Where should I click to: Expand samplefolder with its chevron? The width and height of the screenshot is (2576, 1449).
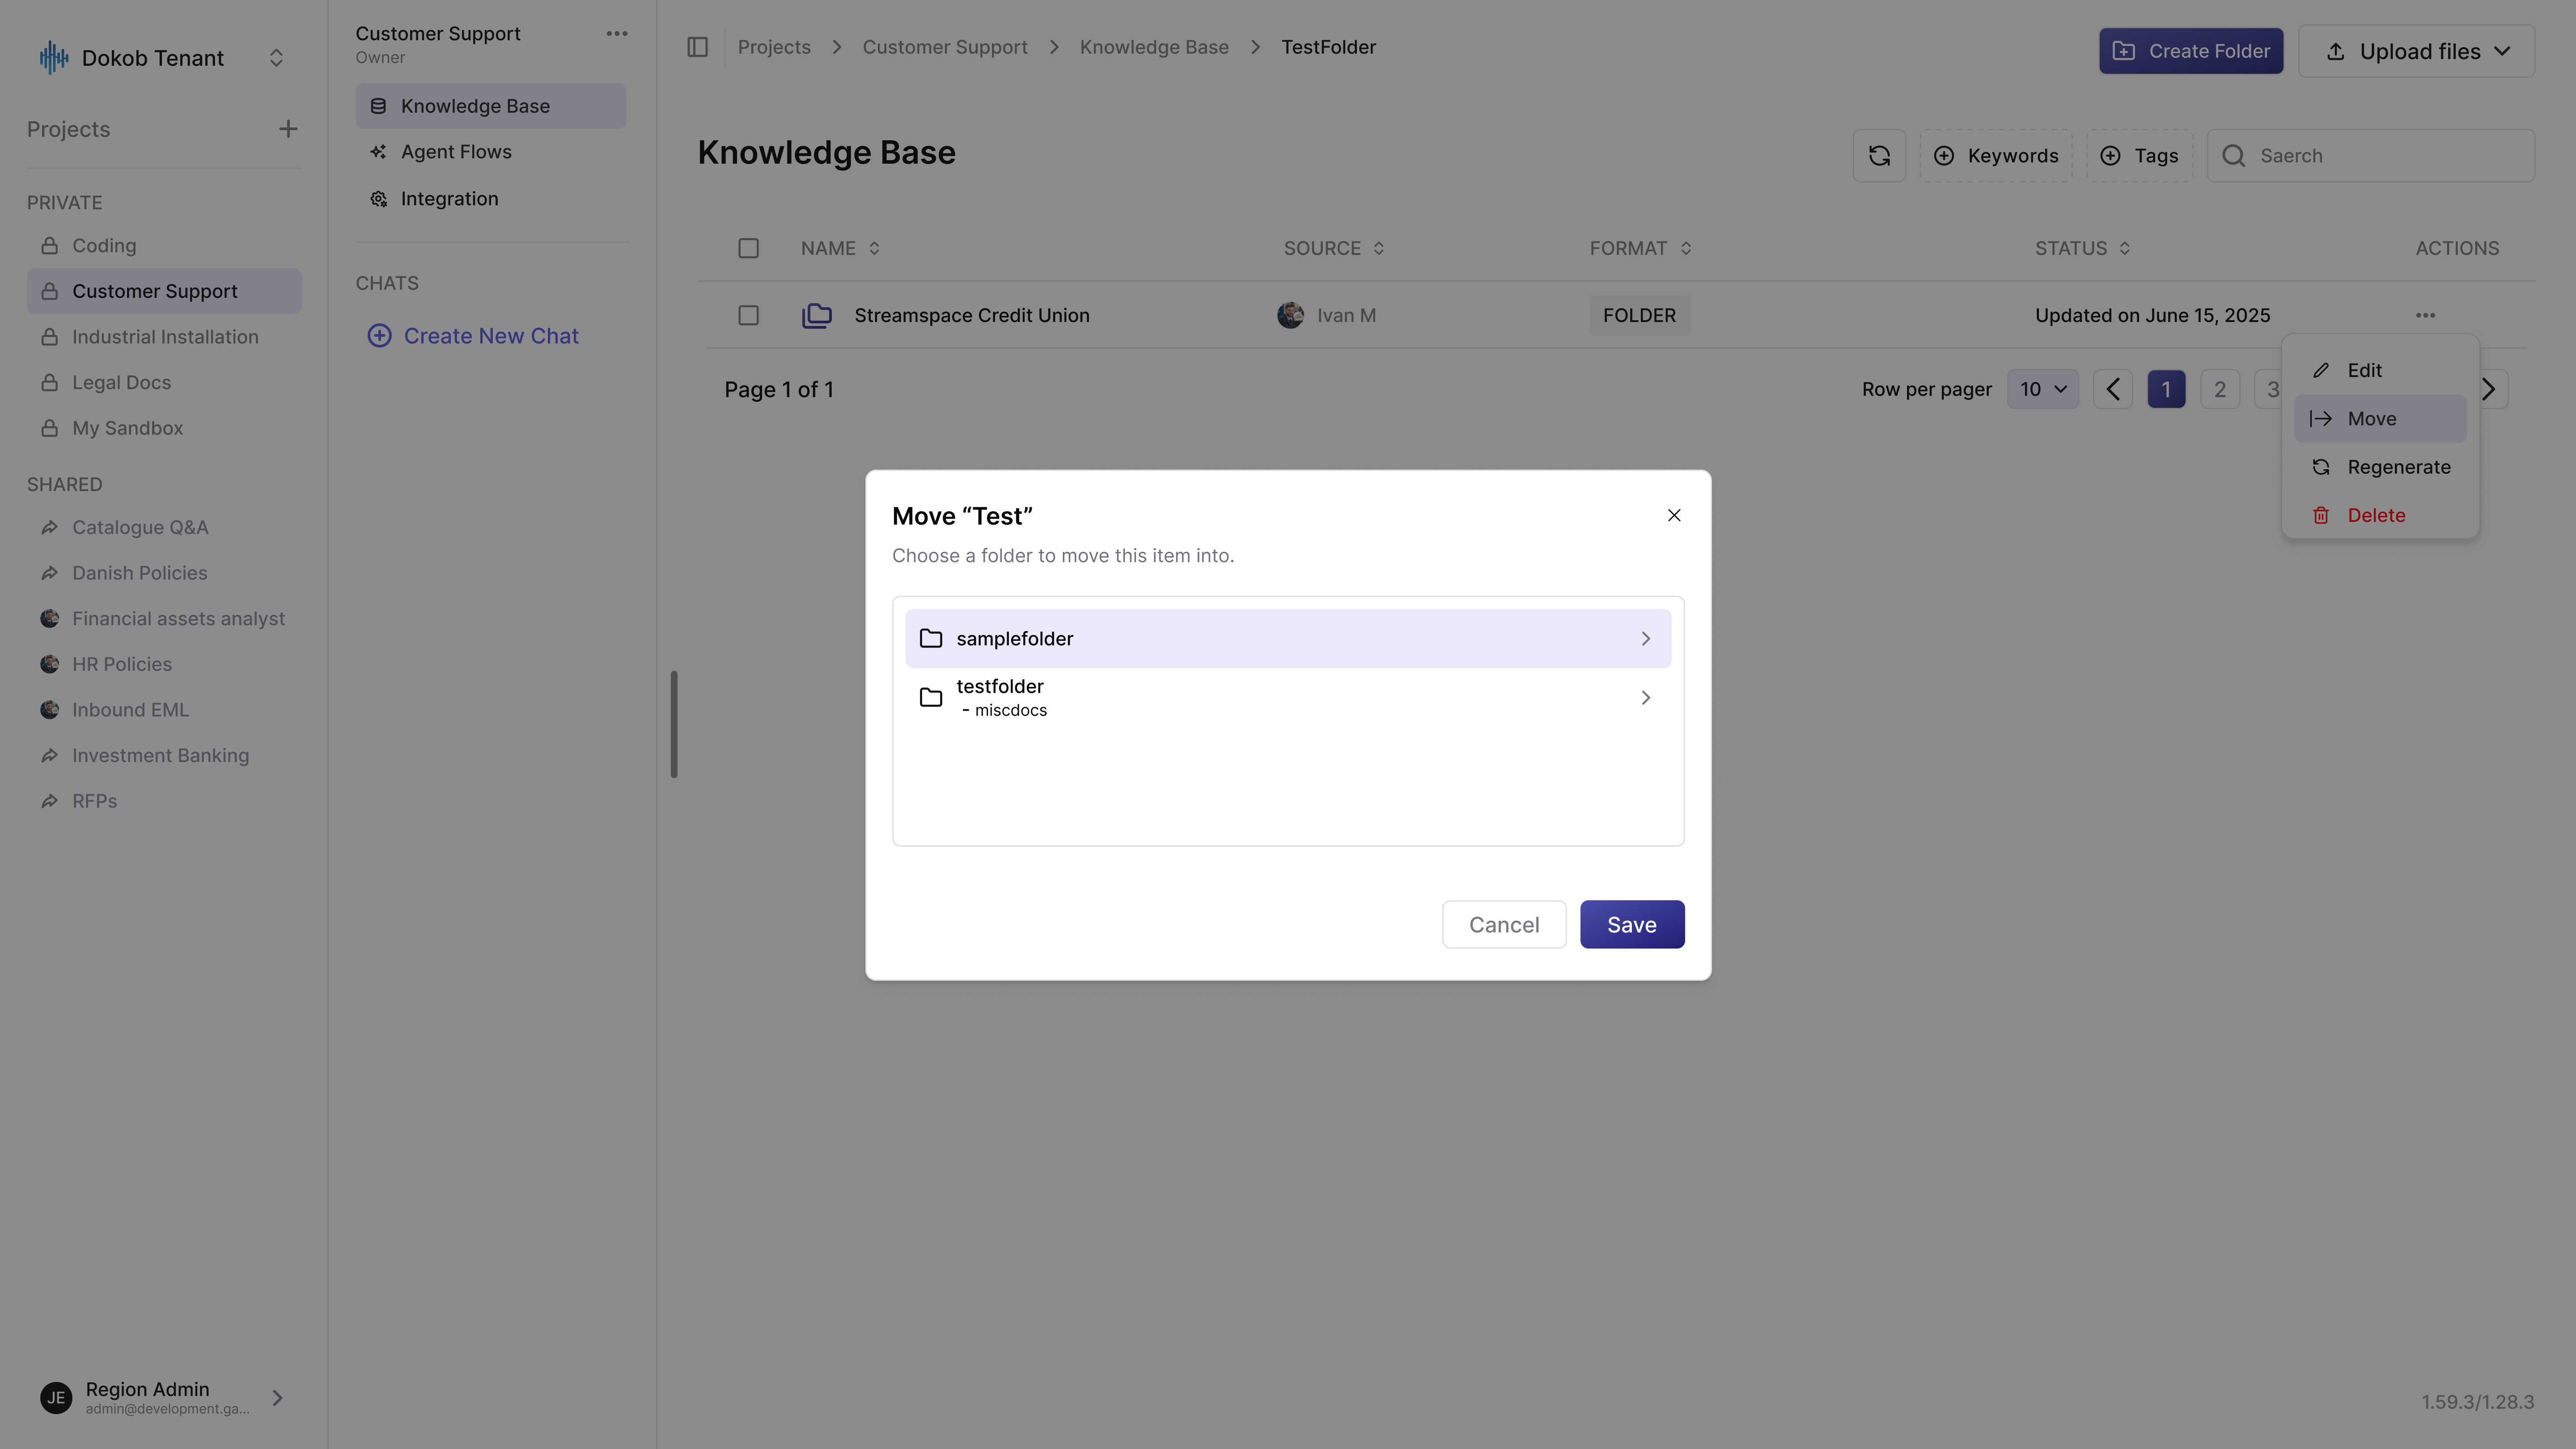tap(1645, 638)
